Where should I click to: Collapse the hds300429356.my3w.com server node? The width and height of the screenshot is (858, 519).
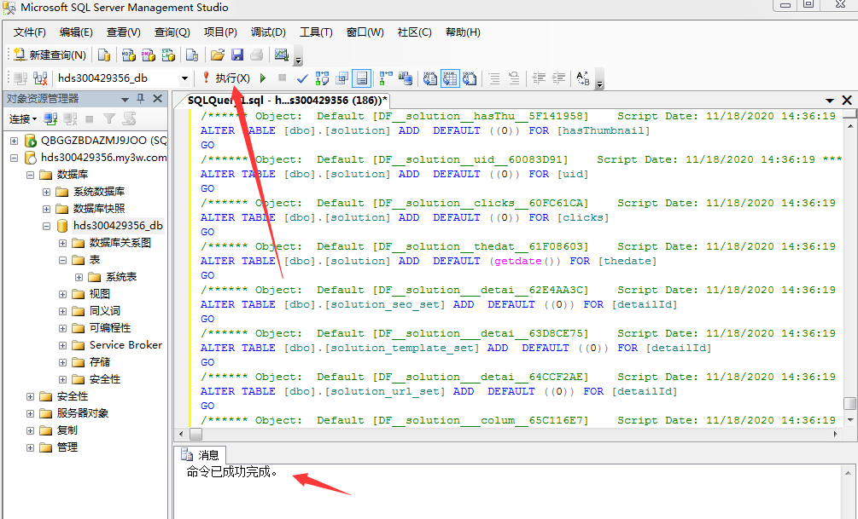point(15,158)
